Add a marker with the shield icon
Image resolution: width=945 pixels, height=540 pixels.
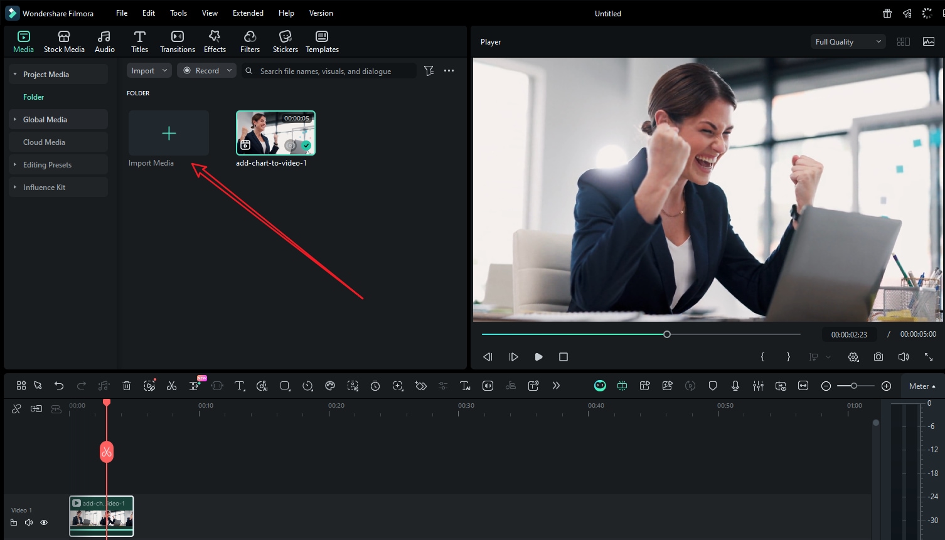tap(713, 386)
